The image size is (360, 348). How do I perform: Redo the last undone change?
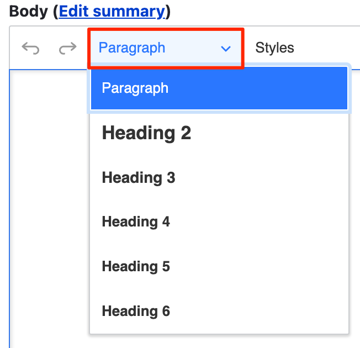[67, 49]
